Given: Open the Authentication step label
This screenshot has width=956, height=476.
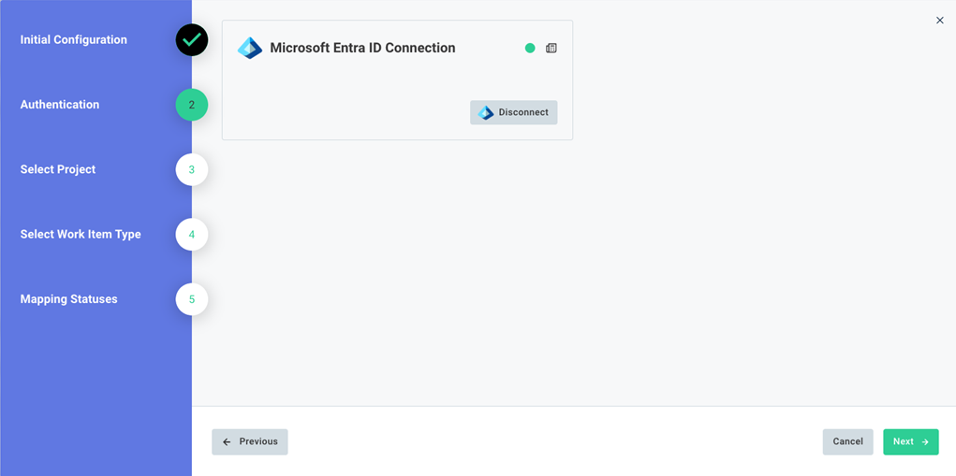Looking at the screenshot, I should (60, 105).
